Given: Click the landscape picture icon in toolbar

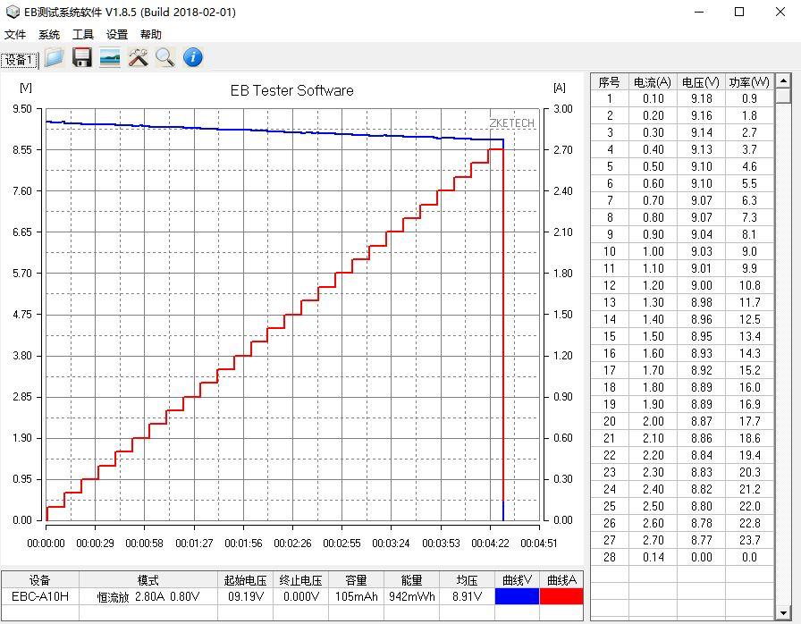Looking at the screenshot, I should (110, 58).
